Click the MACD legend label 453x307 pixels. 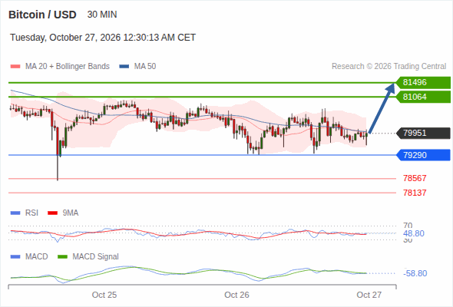(36, 256)
